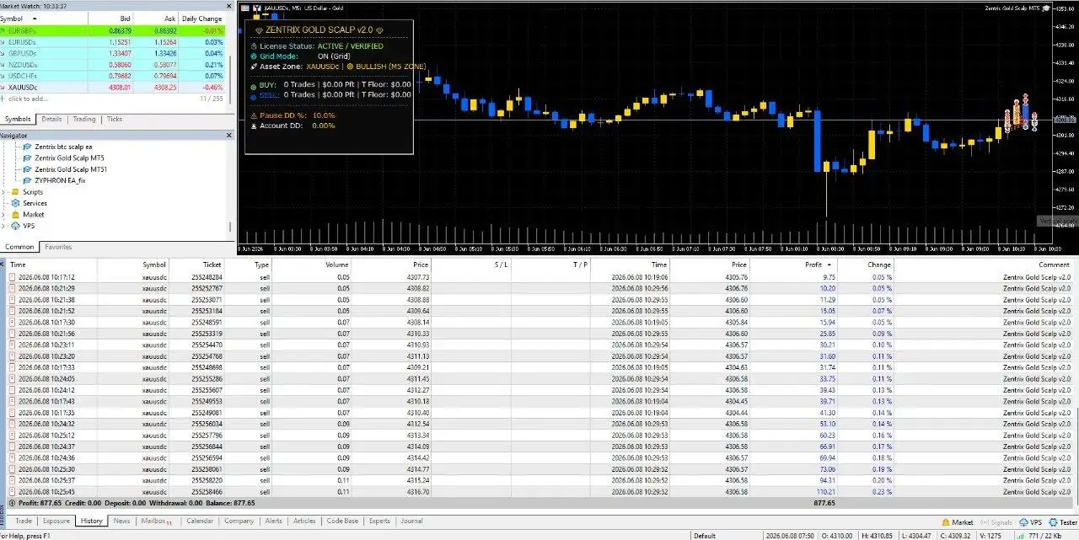The image size is (1079, 540).
Task: Close the Market Watch panel
Action: click(228, 7)
